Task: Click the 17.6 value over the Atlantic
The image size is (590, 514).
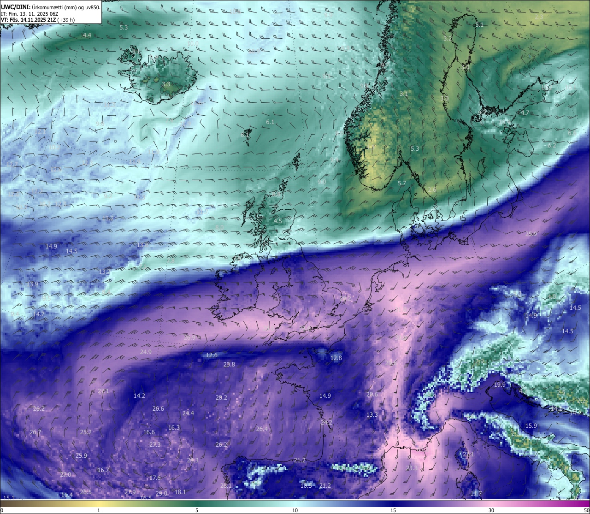Action: (x=155, y=478)
